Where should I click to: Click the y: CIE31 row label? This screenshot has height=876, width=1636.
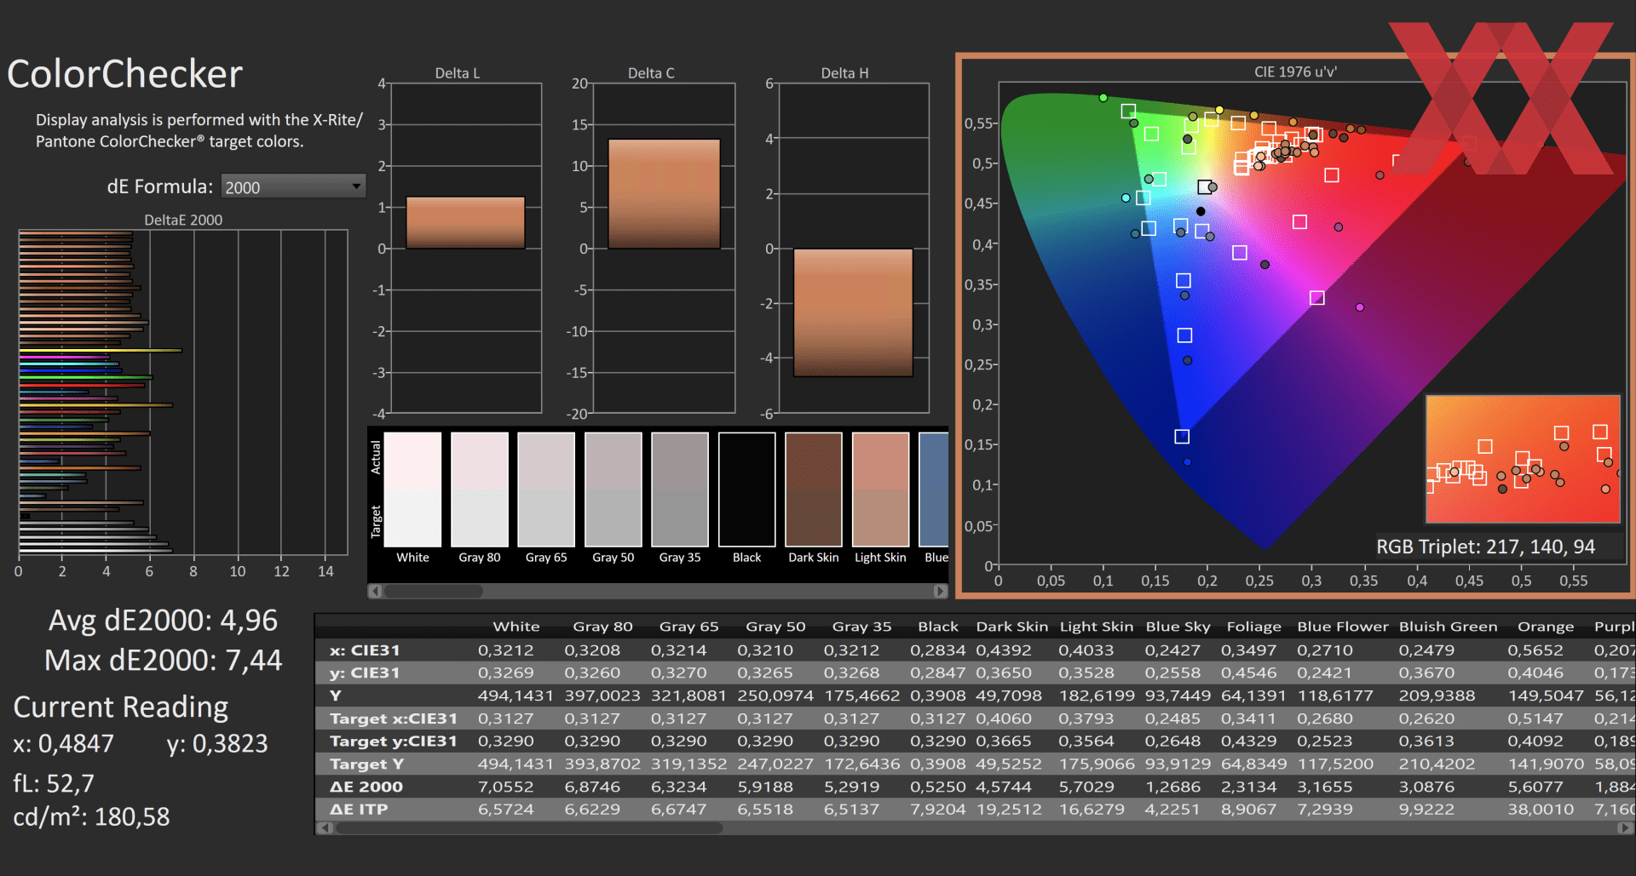[x=365, y=673]
